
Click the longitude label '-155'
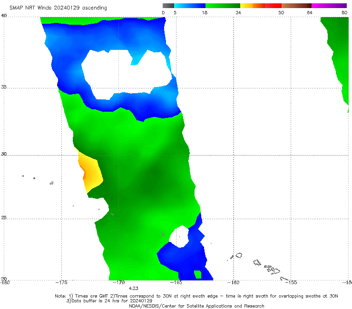coord(291,282)
